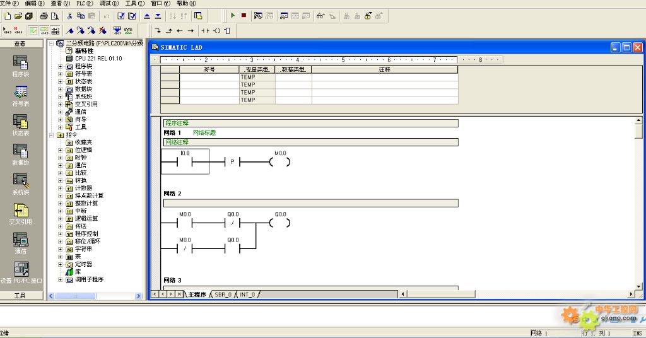The height and width of the screenshot is (338, 646).
Task: Switch to the SBR_0 tab
Action: click(223, 294)
